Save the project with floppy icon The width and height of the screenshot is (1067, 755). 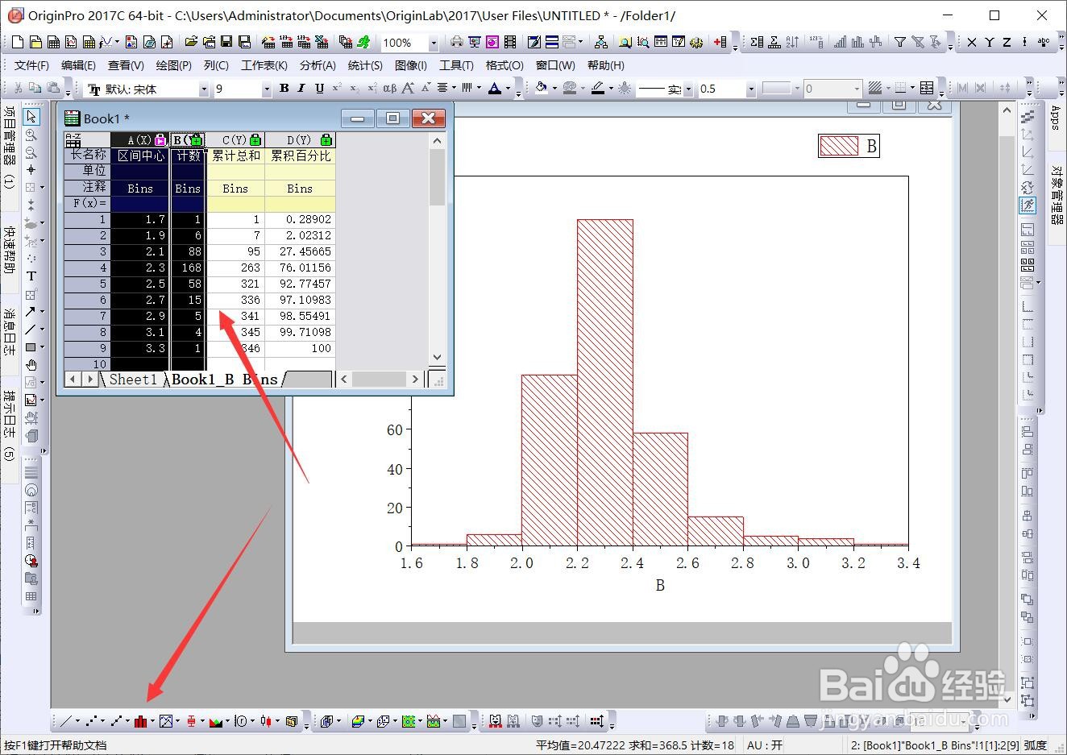(226, 42)
